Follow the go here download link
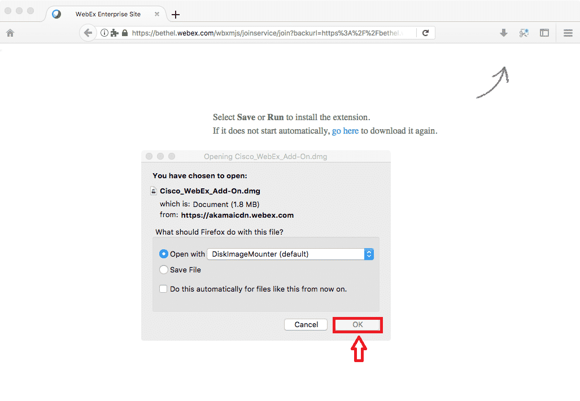 (345, 131)
